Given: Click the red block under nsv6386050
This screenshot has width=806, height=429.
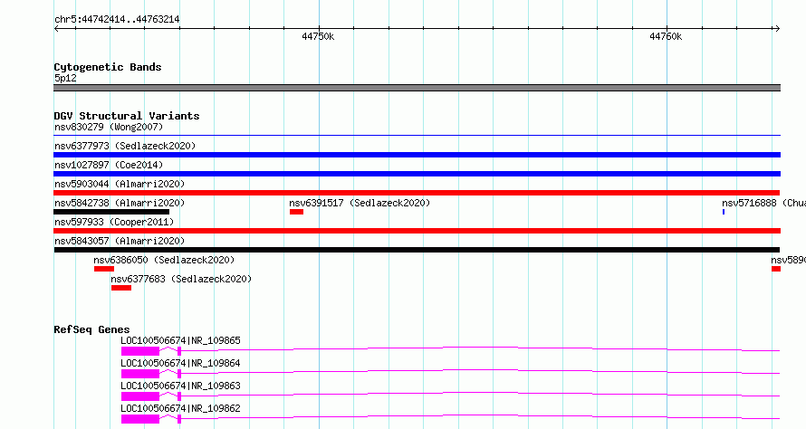Looking at the screenshot, I should pos(104,269).
